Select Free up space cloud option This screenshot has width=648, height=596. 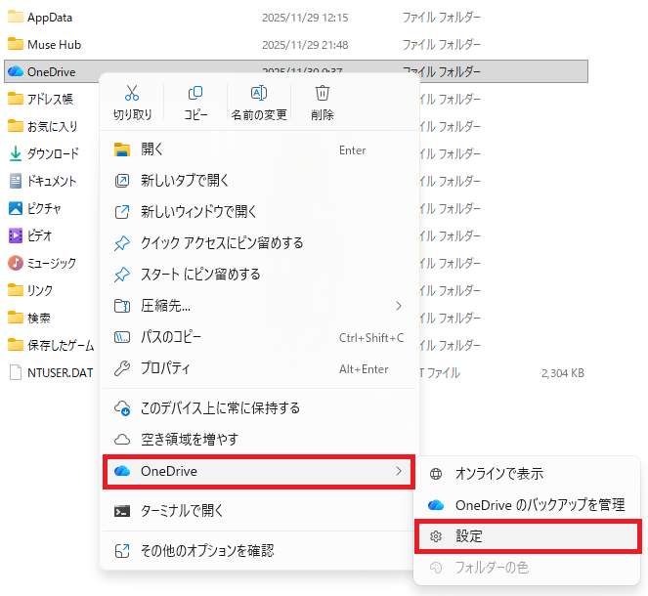[x=189, y=440]
